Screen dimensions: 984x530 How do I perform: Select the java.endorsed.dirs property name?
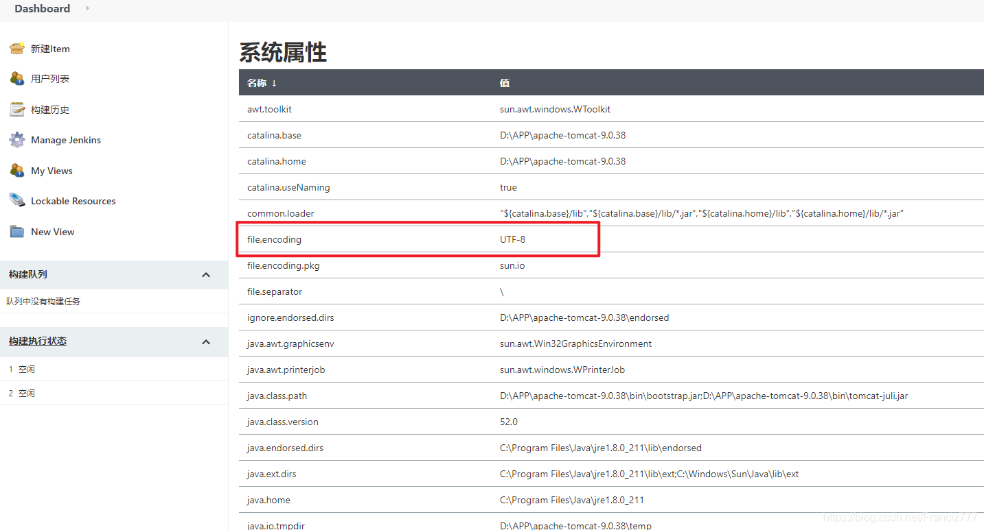pyautogui.click(x=285, y=448)
